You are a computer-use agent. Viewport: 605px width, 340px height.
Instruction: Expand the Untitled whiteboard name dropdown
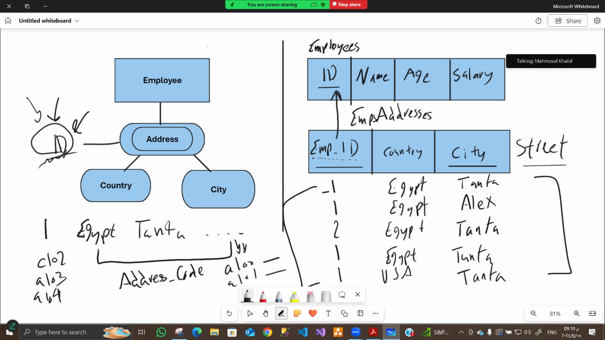click(x=77, y=21)
